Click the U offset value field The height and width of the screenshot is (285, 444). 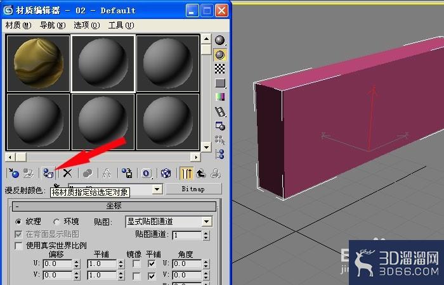coord(58,264)
